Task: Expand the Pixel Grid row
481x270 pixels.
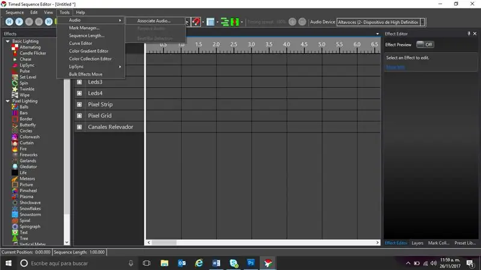Action: tap(79, 116)
